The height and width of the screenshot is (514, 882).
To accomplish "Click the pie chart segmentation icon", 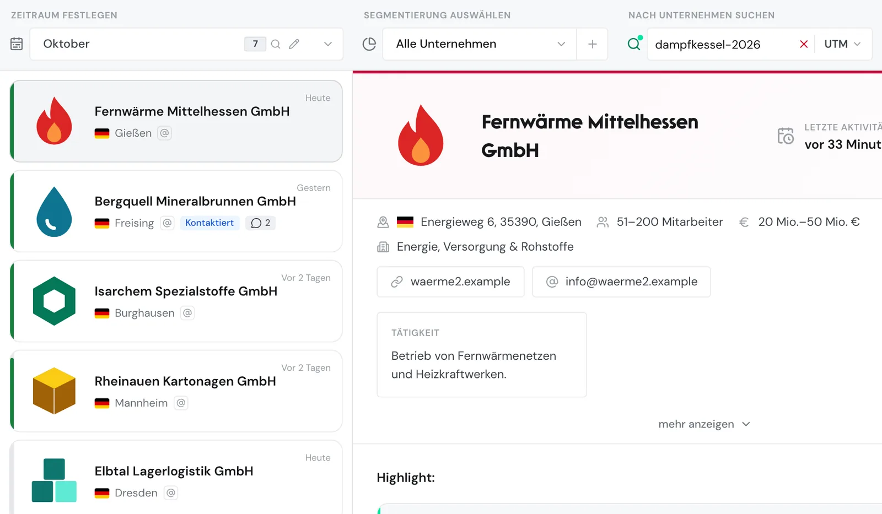I will [x=369, y=44].
